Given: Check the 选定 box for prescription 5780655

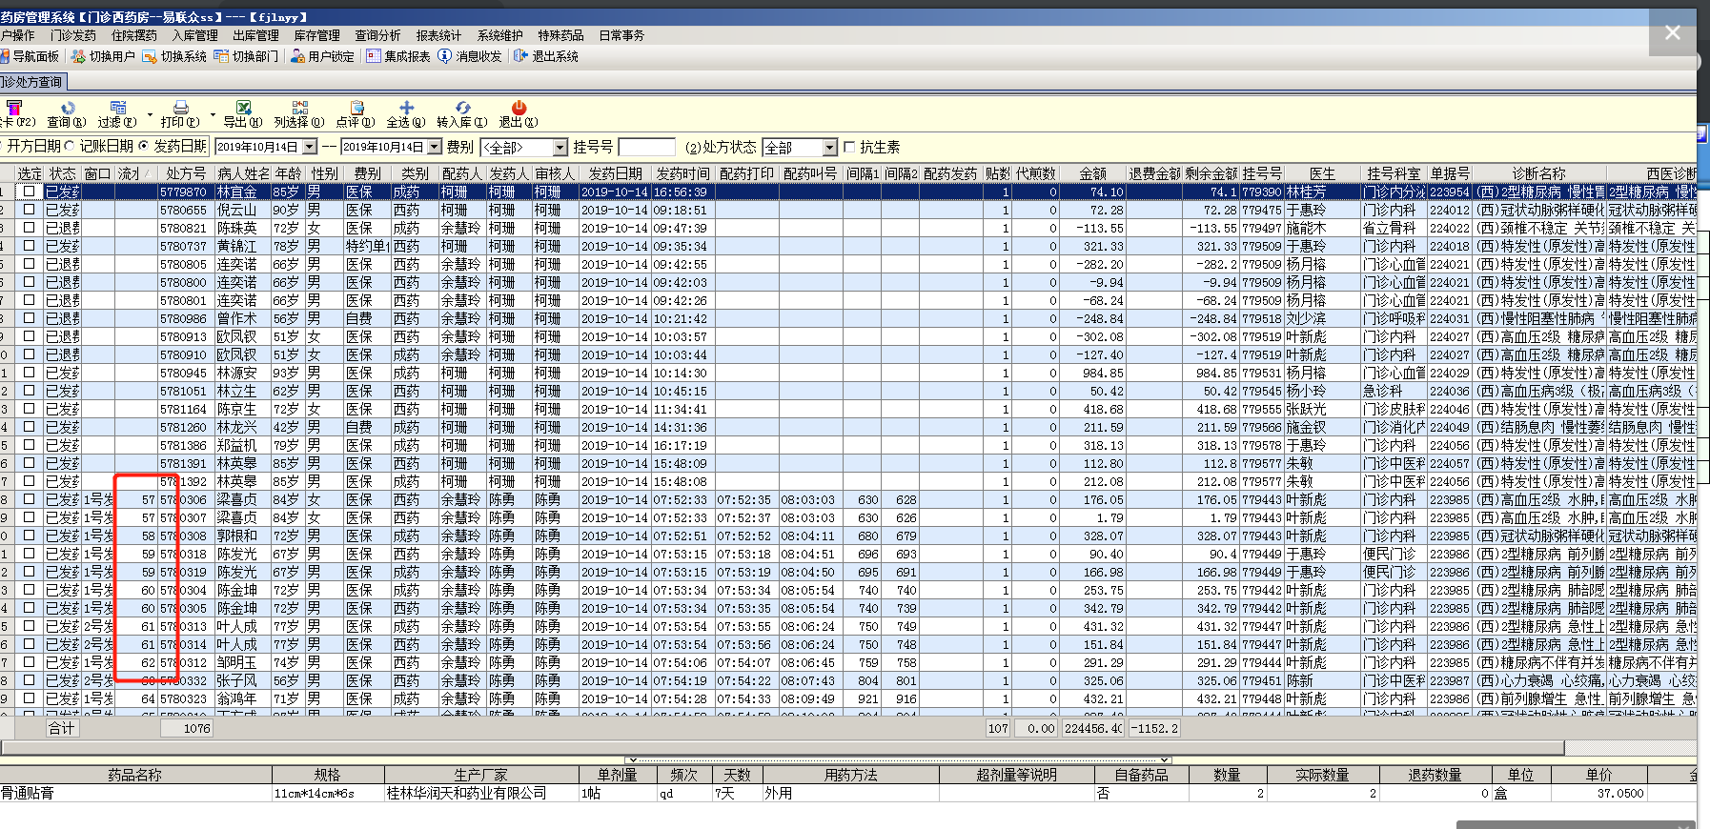Looking at the screenshot, I should (x=29, y=210).
